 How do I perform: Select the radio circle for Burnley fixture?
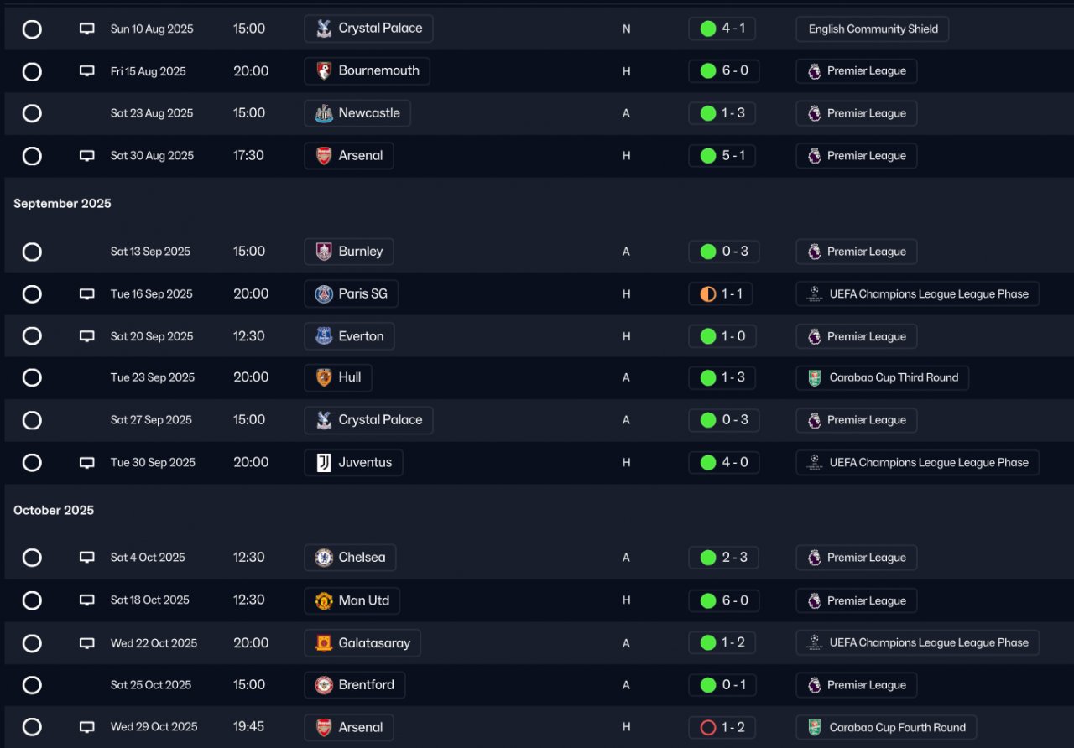pyautogui.click(x=32, y=252)
